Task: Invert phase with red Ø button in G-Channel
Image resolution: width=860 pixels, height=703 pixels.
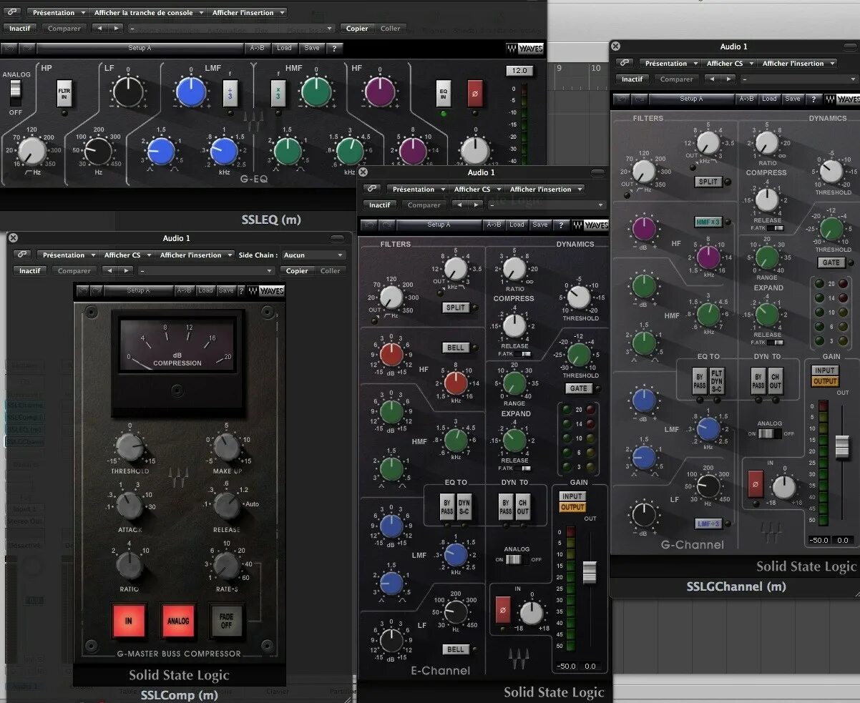Action: [754, 483]
